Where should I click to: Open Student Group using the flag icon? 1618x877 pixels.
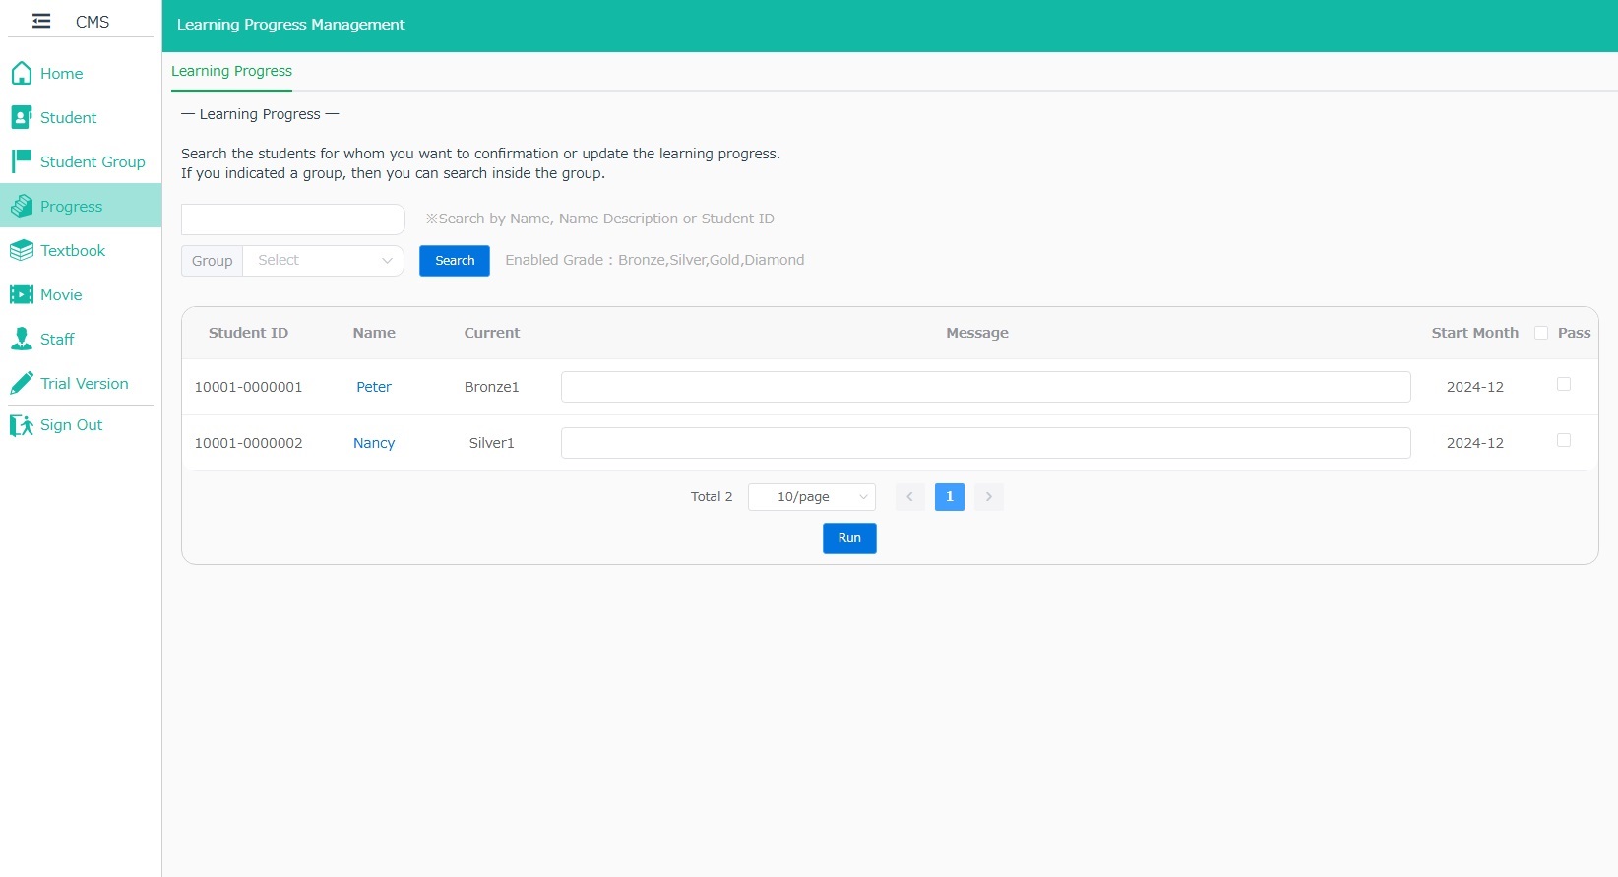(22, 161)
